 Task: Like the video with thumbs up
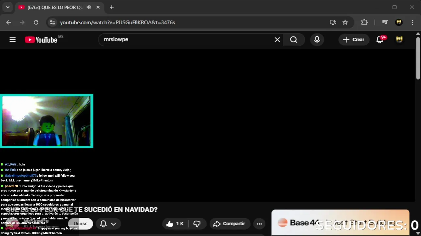pyautogui.click(x=175, y=224)
